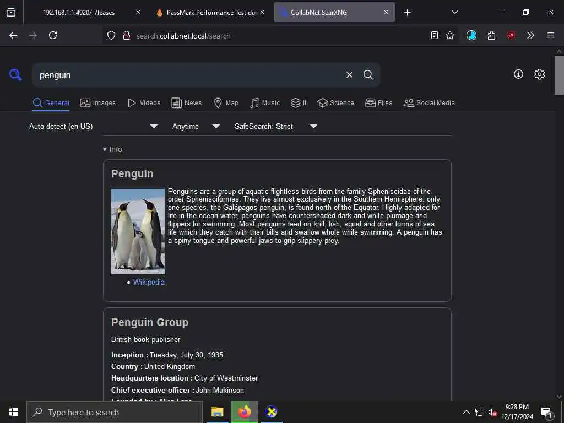Viewport: 564px width, 423px height.
Task: Reload the current page
Action: click(x=53, y=35)
